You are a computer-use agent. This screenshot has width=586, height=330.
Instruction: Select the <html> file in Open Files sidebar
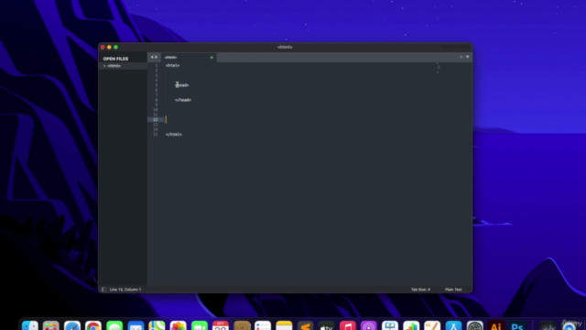123,66
